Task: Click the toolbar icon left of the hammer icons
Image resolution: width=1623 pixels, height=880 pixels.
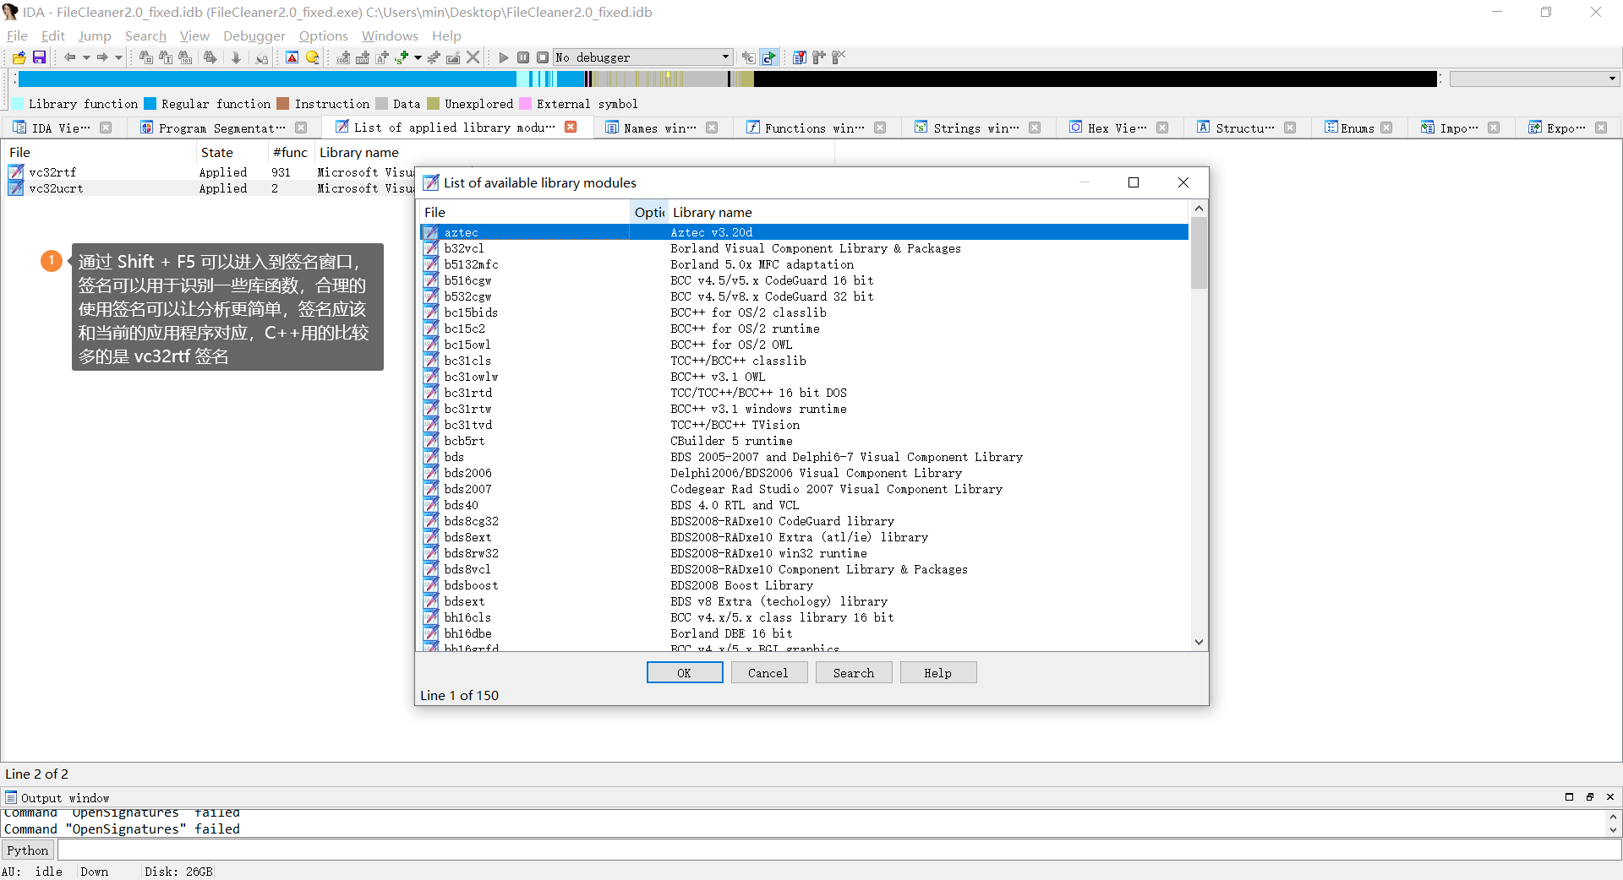Action: [799, 57]
